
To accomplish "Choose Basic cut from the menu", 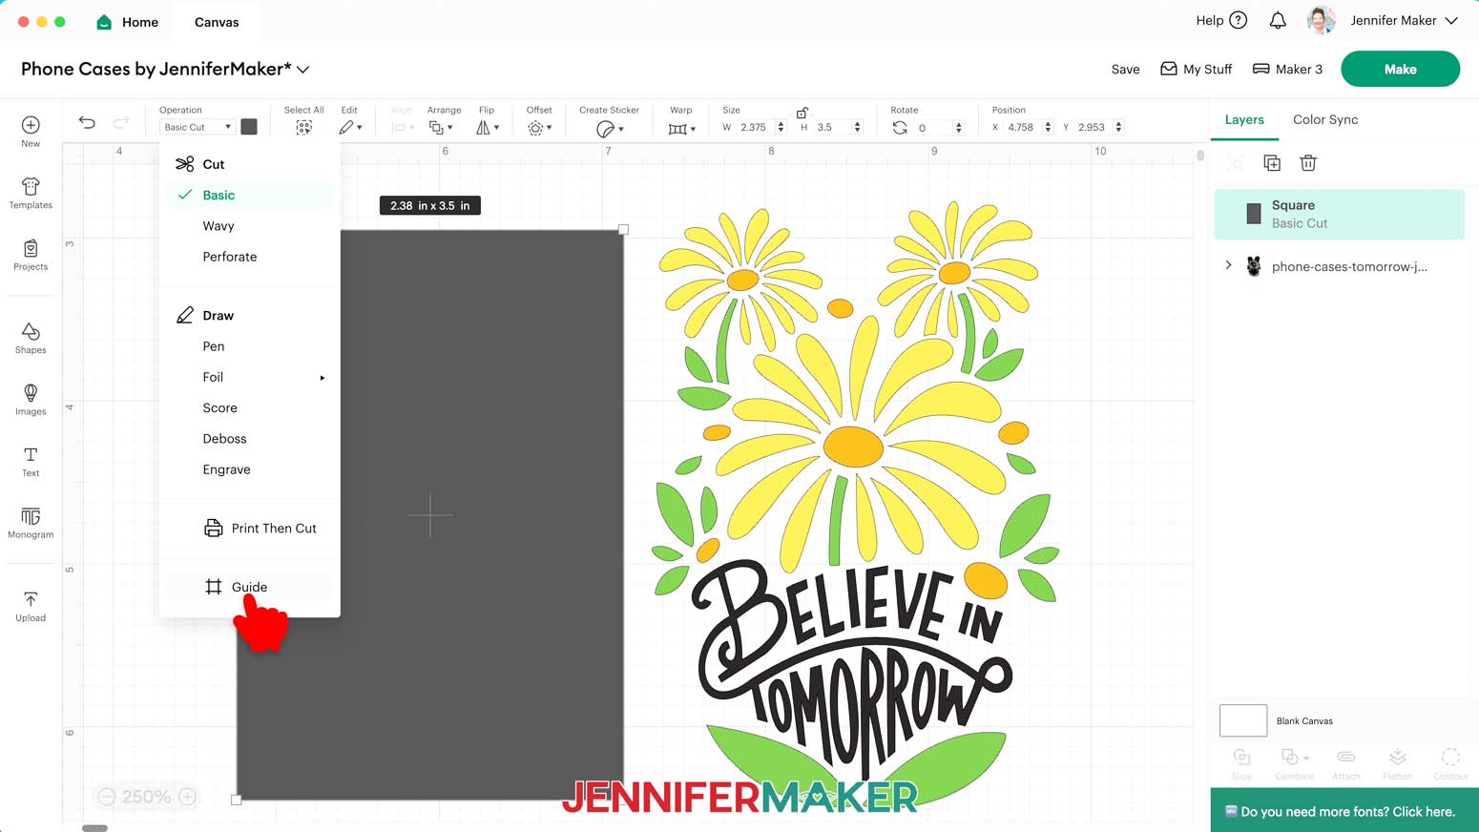I will pos(250,195).
